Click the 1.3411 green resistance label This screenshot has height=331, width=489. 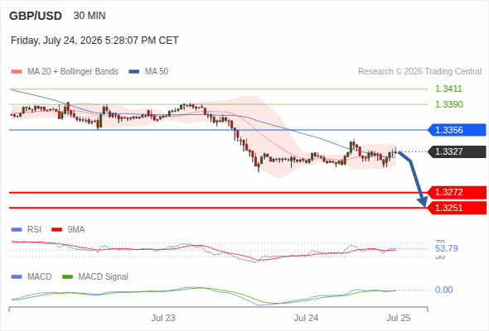[x=448, y=89]
